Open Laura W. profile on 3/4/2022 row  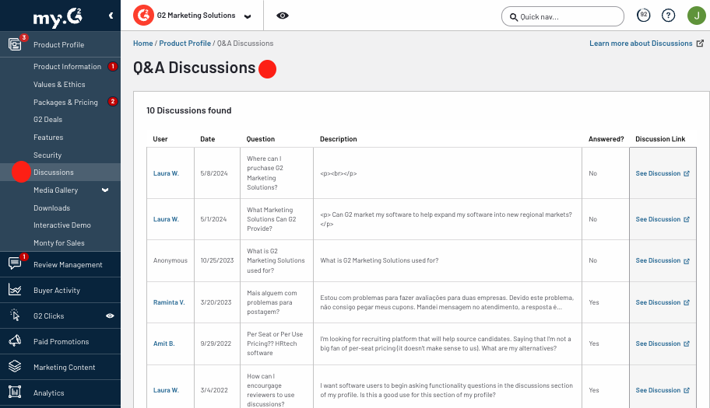(x=166, y=390)
